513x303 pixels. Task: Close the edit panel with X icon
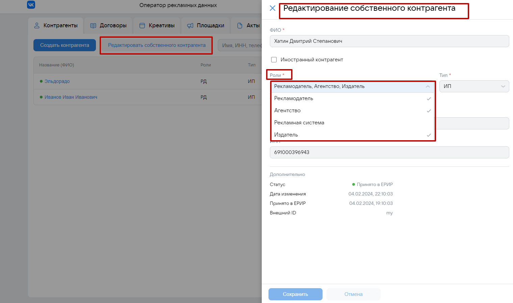tap(273, 8)
